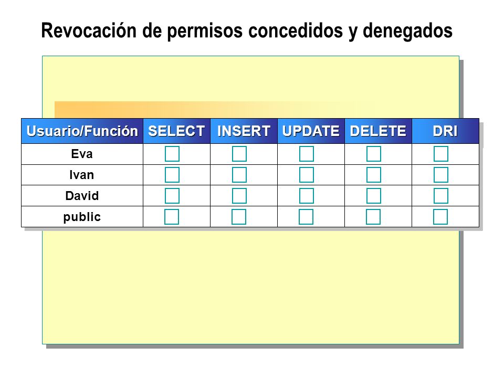Click the DRI column header
The width and height of the screenshot is (504, 378).
pyautogui.click(x=445, y=131)
